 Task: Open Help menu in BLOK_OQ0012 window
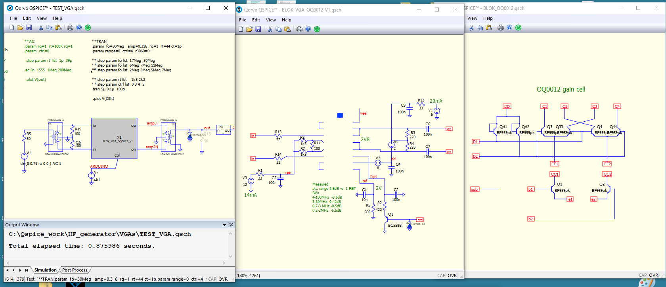tap(488, 18)
